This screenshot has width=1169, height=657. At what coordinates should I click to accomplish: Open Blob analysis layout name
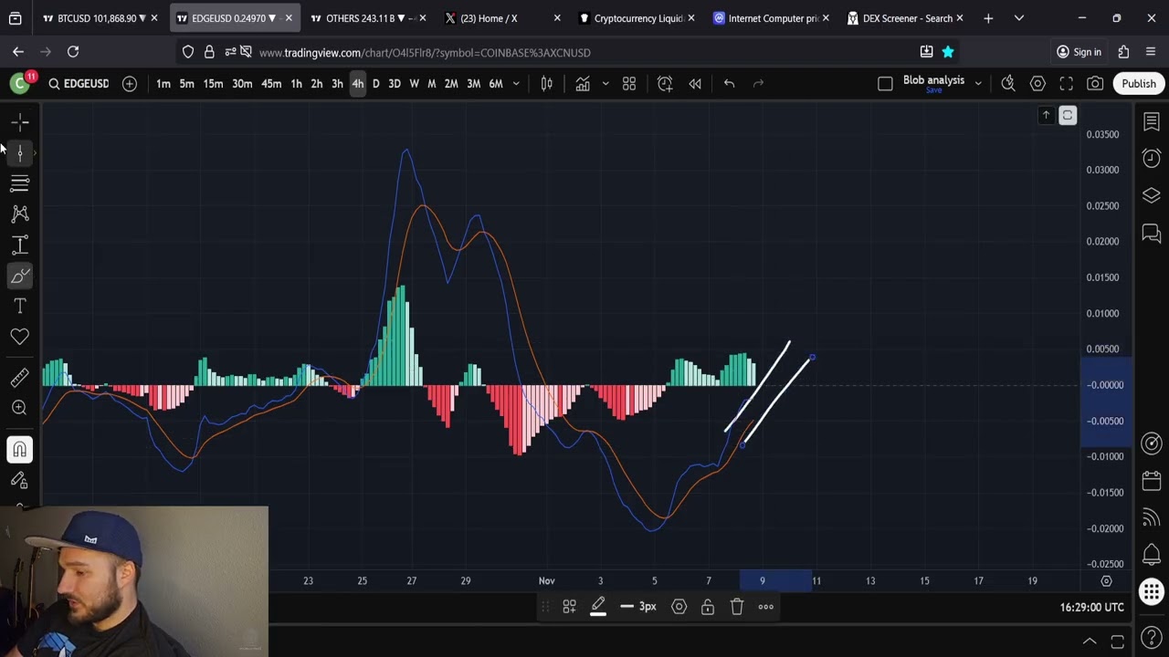pyautogui.click(x=933, y=80)
